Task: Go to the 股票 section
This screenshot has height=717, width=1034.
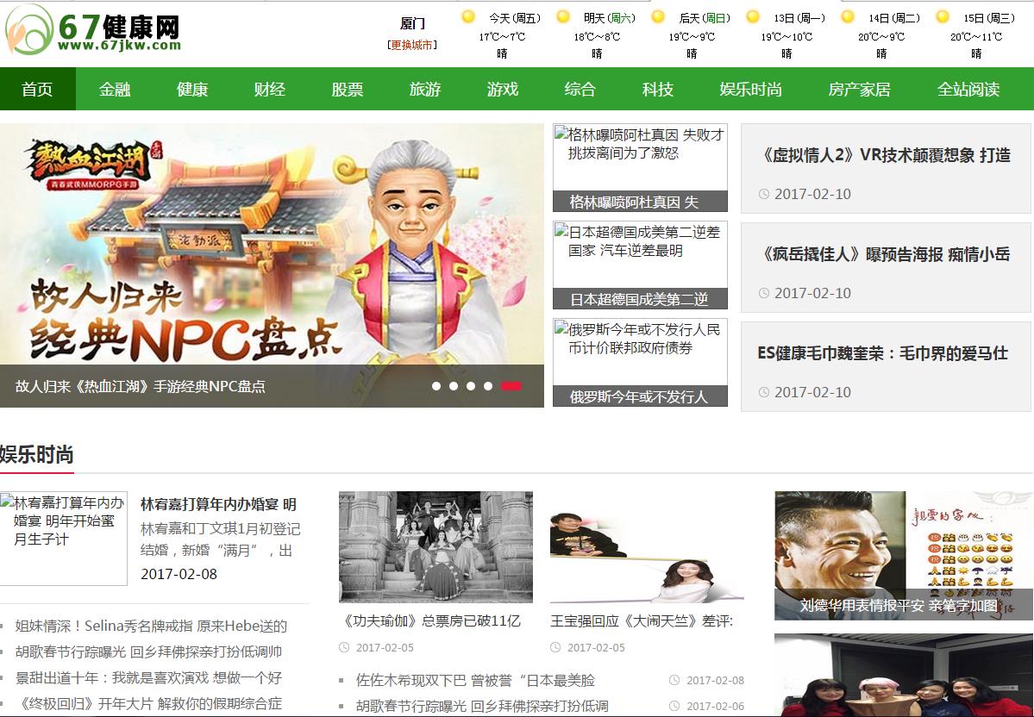Action: 348,89
